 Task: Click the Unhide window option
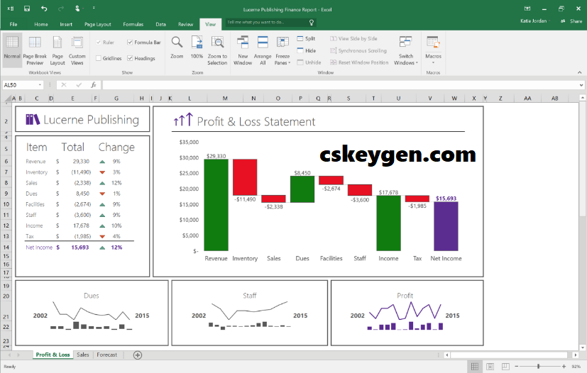[309, 62]
